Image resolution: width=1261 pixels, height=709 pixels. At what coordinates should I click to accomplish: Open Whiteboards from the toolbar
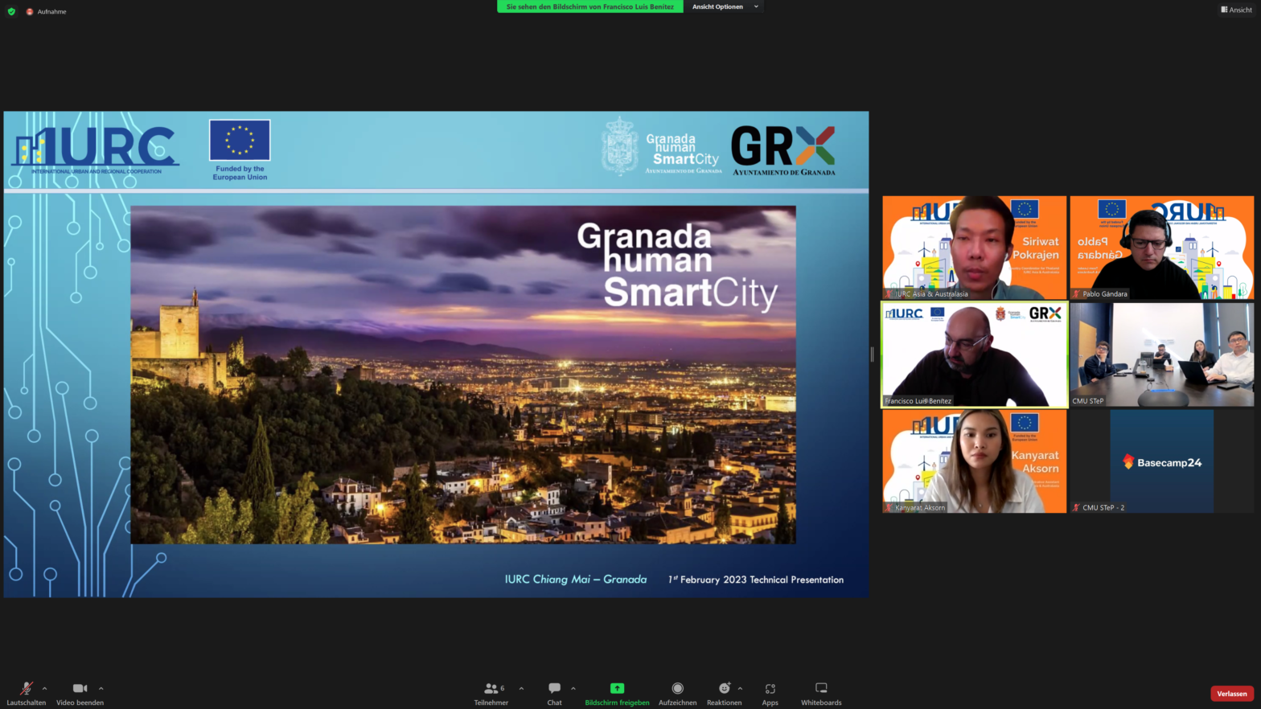tap(821, 689)
